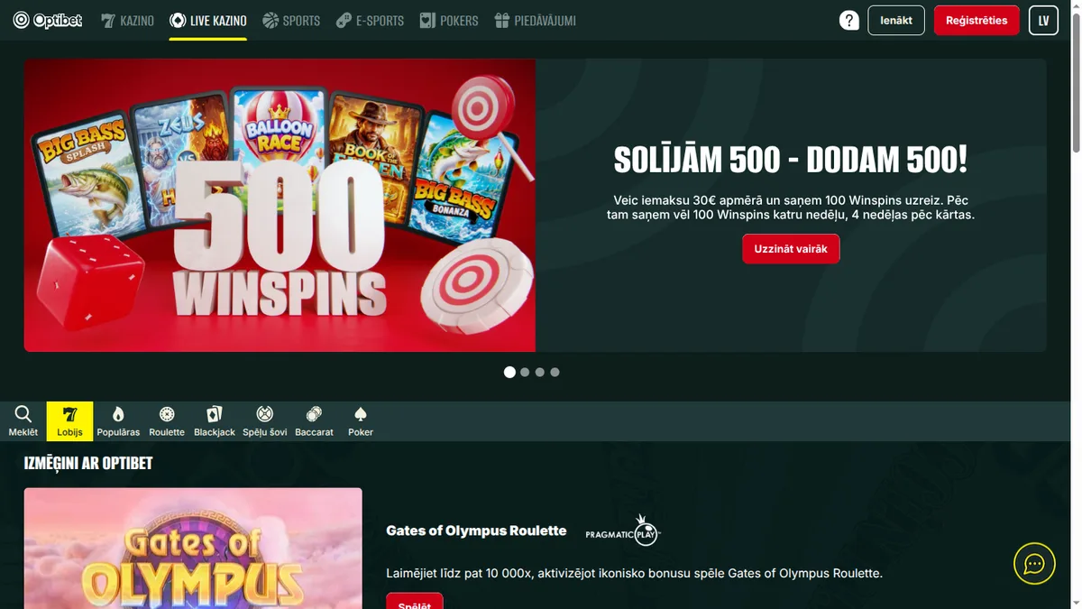Open the Piedāvājumi offers section
Screen dimensions: 1082x609
536,20
